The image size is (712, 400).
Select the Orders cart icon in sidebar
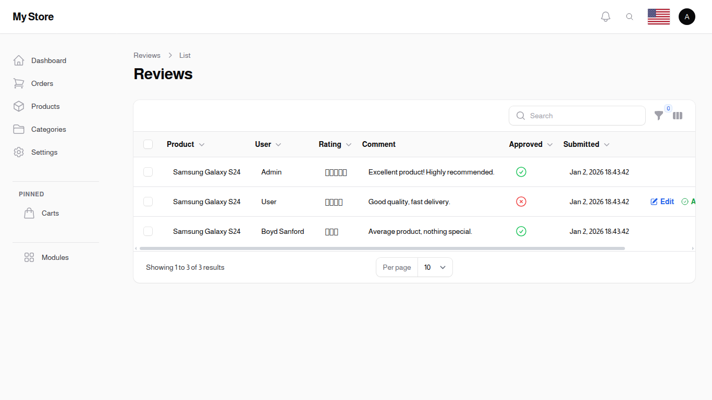pos(19,83)
